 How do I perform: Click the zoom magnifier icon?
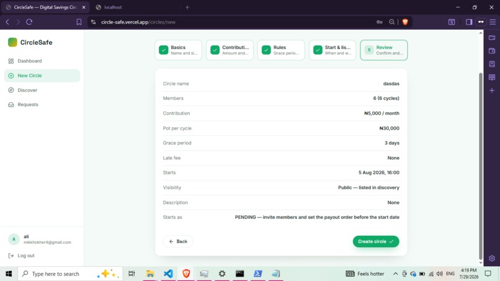[391, 22]
